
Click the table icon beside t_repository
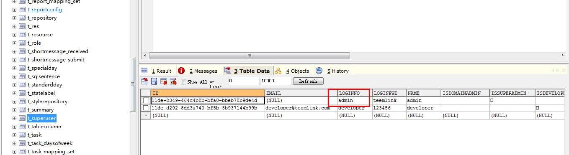pyautogui.click(x=22, y=18)
